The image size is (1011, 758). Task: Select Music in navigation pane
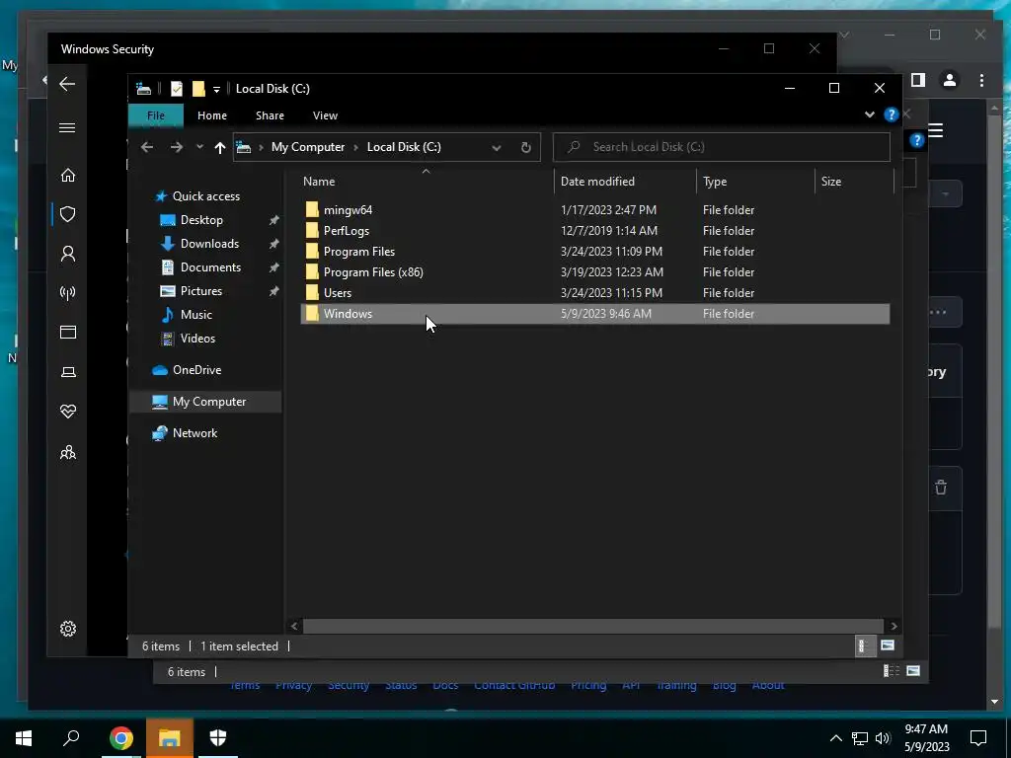[x=196, y=315]
